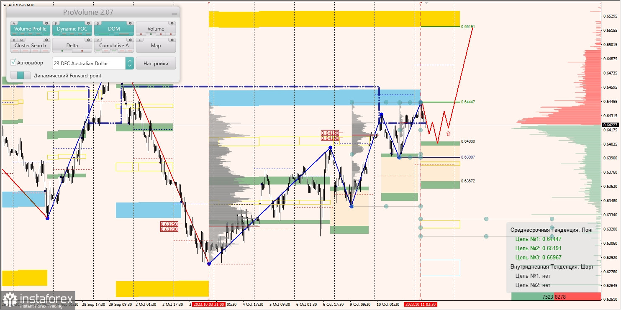This screenshot has width=621, height=310.
Task: Click the 2023.10.03 21:00 date marker
Action: pos(208,305)
